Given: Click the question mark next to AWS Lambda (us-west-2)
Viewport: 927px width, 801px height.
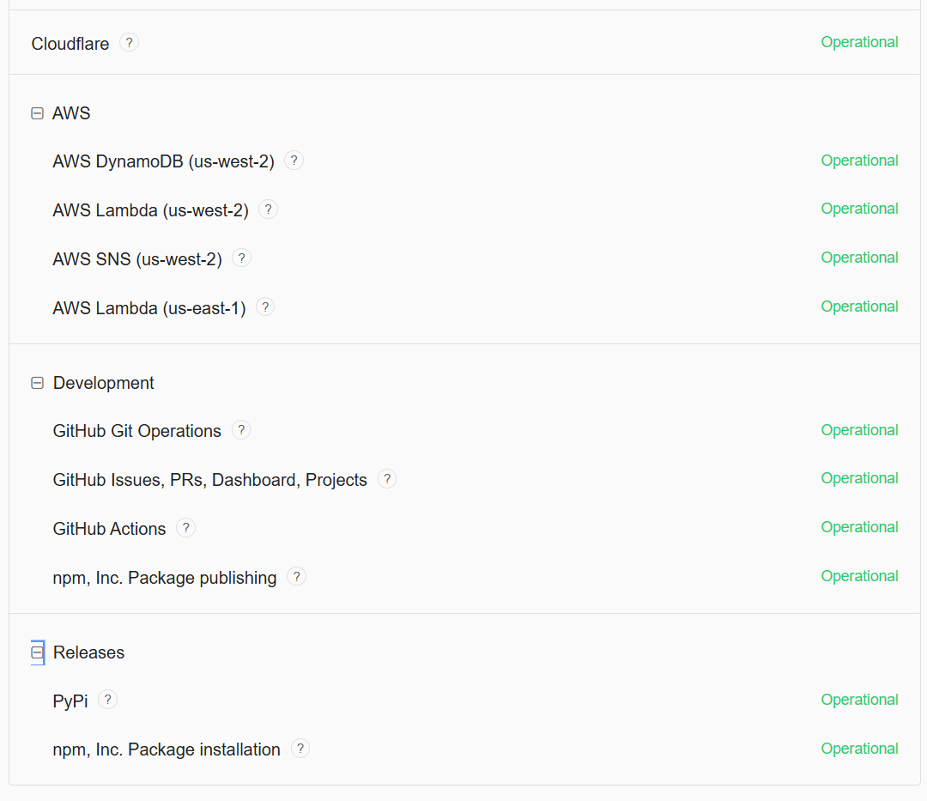Looking at the screenshot, I should click(x=268, y=209).
